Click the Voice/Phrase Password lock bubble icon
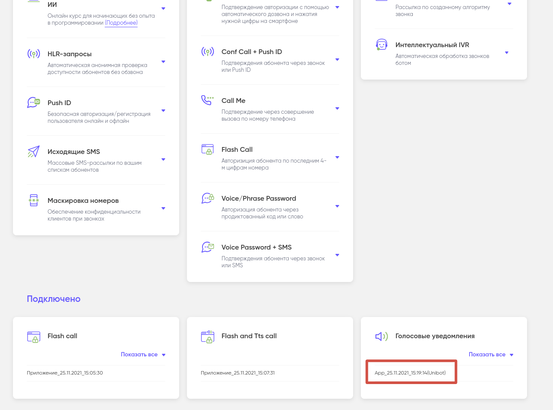The height and width of the screenshot is (410, 553). point(207,199)
